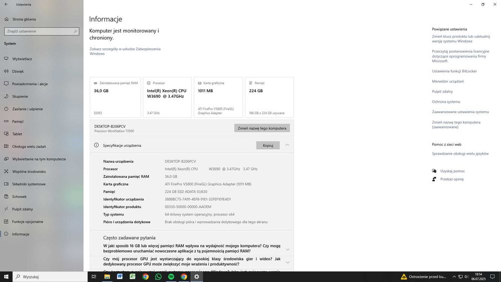Click the Settings gear taskbar icon

coord(197,276)
